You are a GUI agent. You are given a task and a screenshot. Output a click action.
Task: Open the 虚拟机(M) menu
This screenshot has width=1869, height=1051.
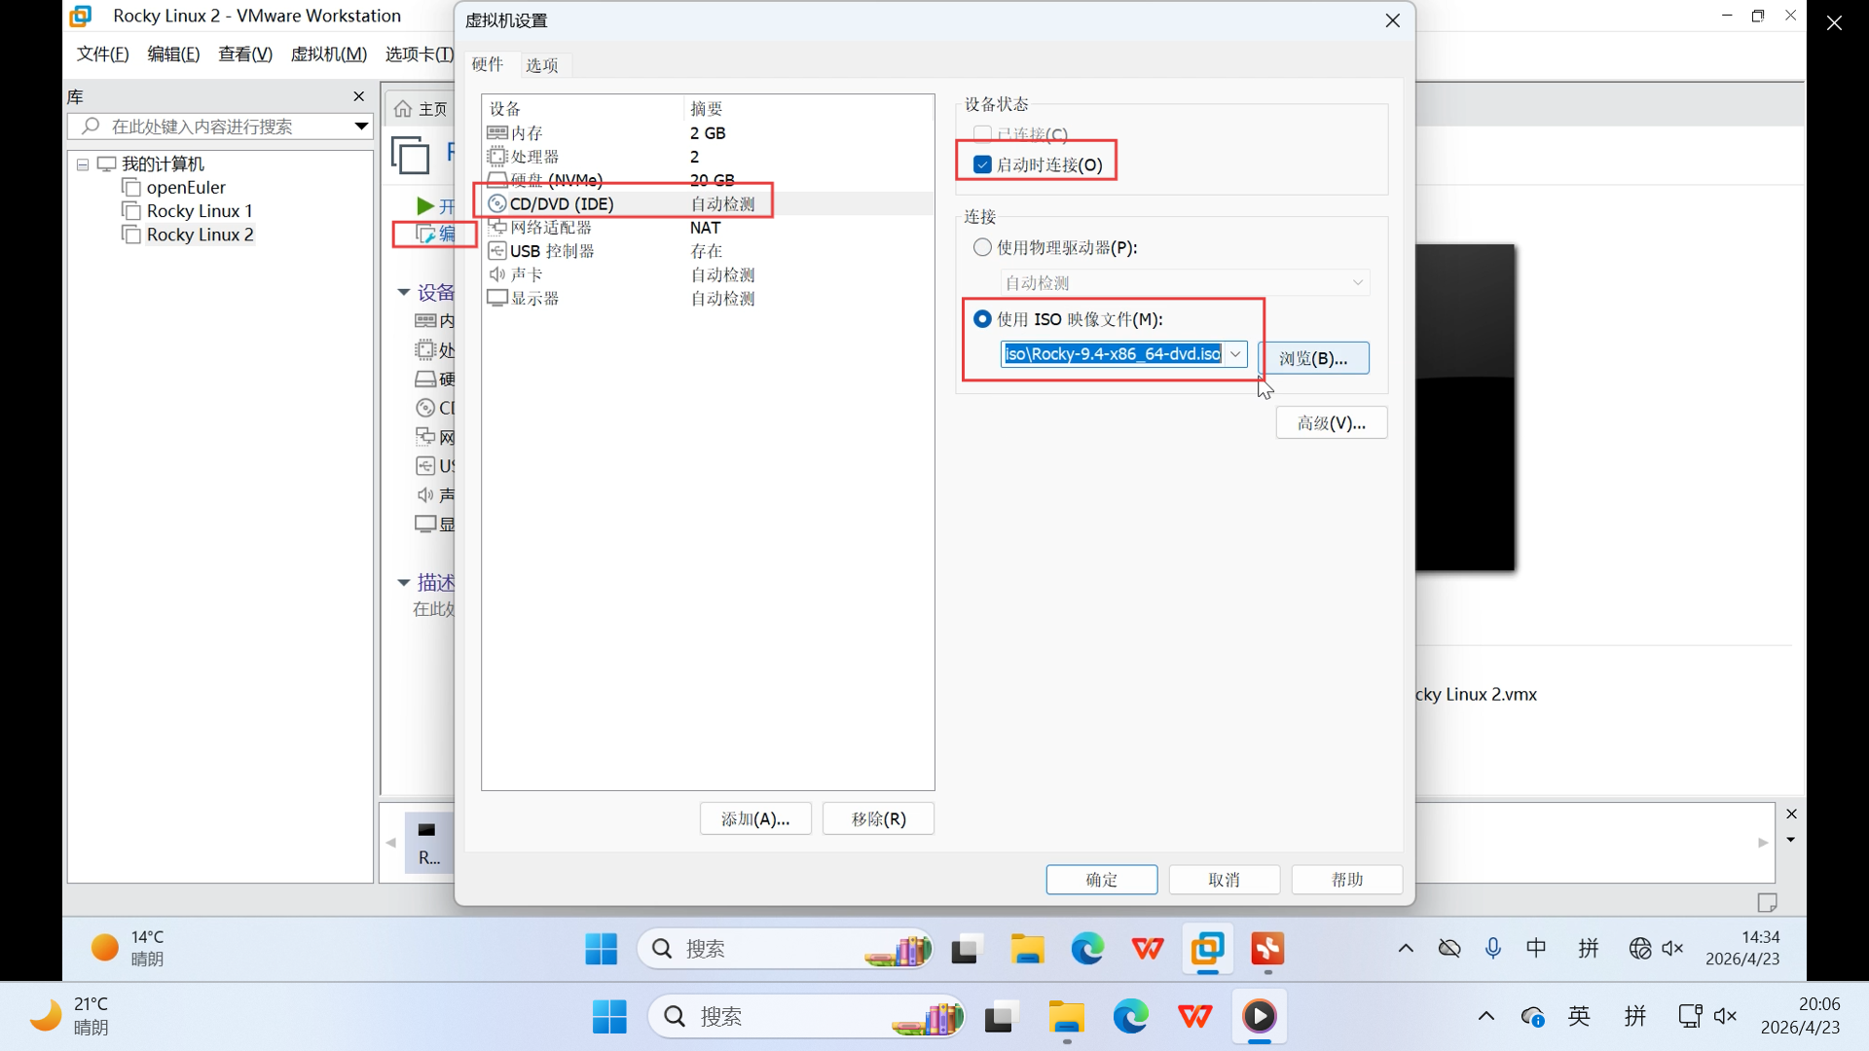[328, 54]
